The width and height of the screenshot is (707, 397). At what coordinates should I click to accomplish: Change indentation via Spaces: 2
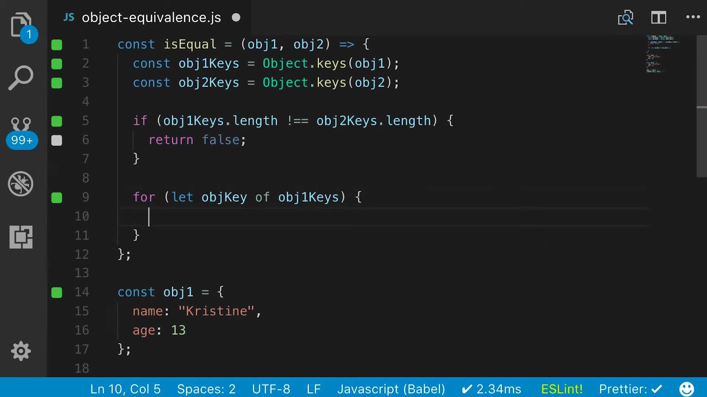206,389
